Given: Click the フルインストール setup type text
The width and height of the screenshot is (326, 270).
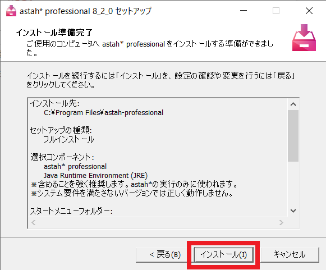Looking at the screenshot, I should pyautogui.click(x=68, y=139).
